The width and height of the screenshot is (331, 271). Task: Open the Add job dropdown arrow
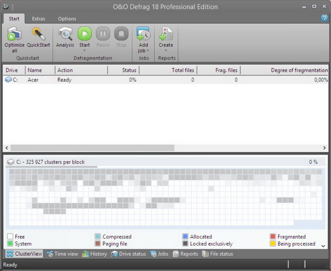(148, 51)
